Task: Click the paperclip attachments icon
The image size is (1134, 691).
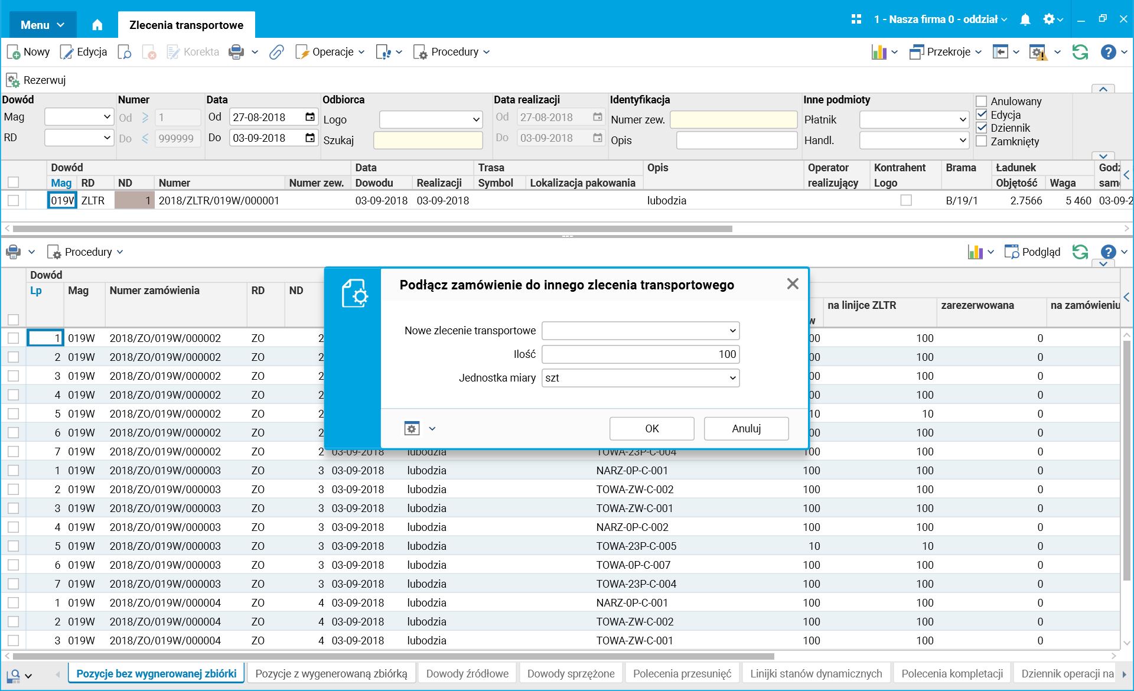Action: (x=276, y=52)
